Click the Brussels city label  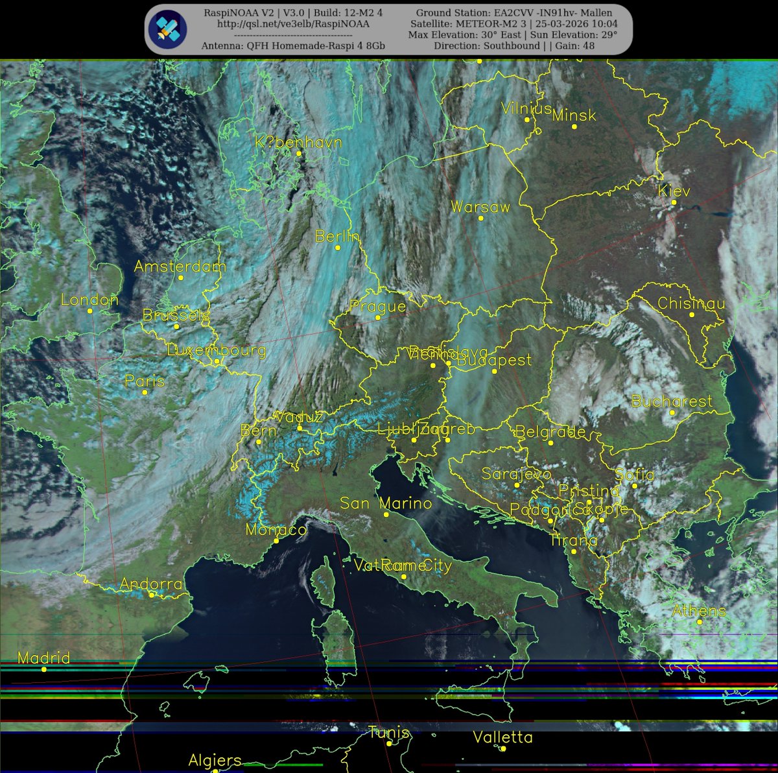coord(176,316)
